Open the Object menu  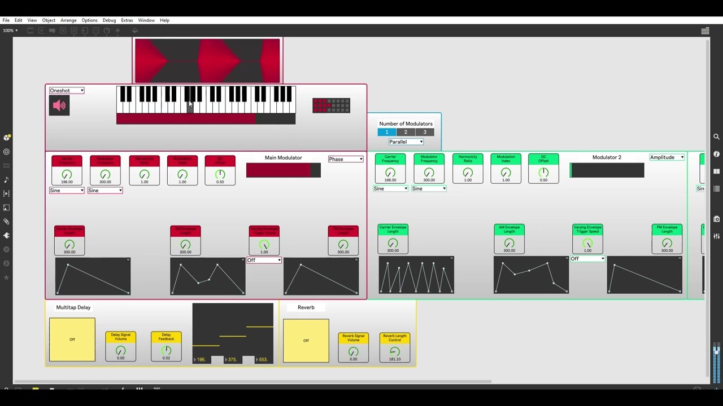pos(49,20)
